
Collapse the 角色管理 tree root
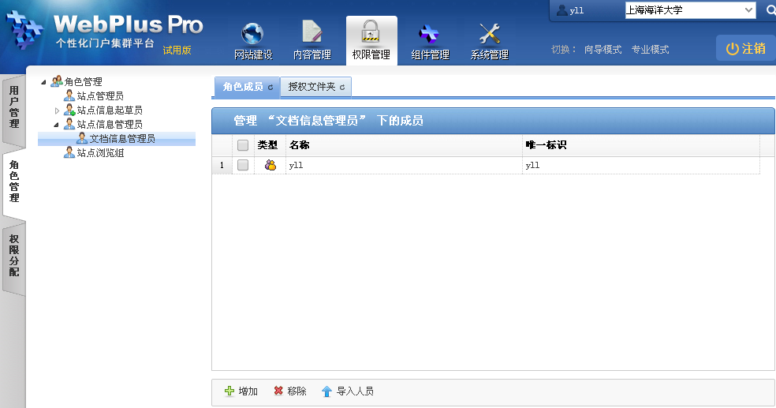pos(44,82)
